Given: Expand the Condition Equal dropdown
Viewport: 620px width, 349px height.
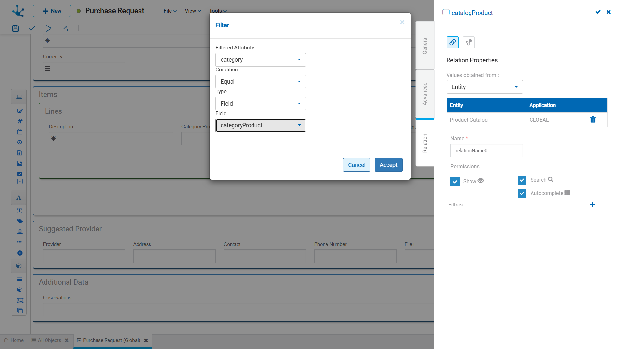Looking at the screenshot, I should pyautogui.click(x=260, y=82).
